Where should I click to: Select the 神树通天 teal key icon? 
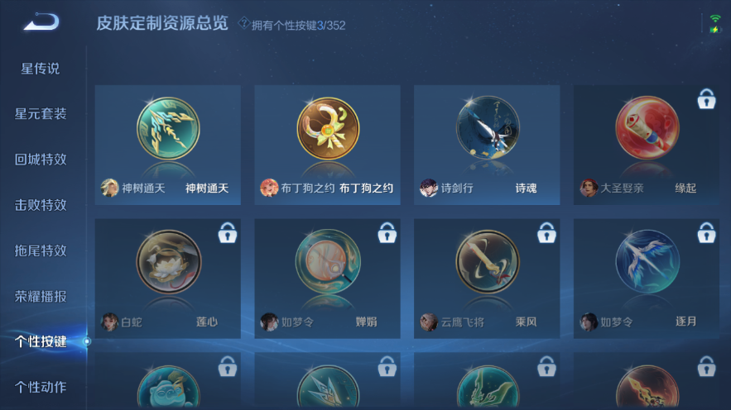pyautogui.click(x=168, y=129)
